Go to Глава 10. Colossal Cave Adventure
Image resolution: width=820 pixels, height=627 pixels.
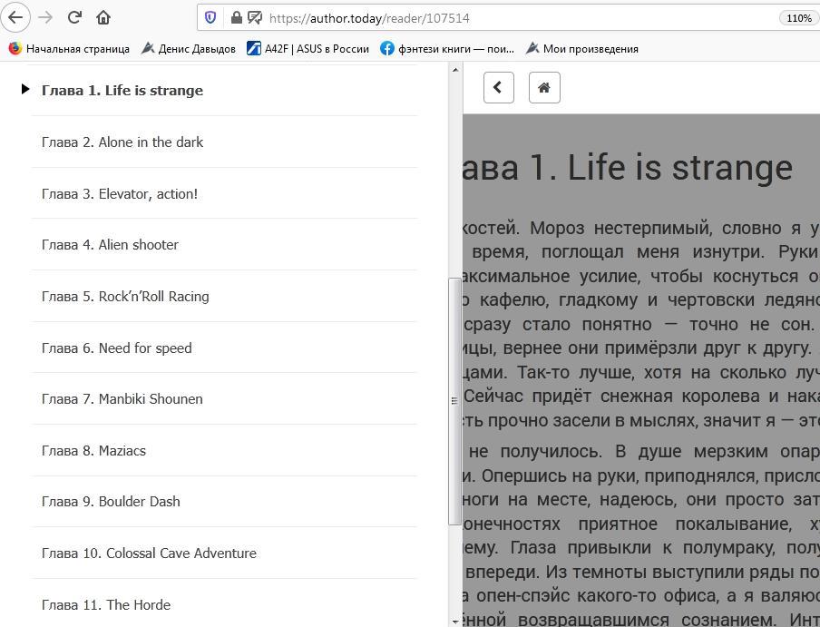tap(149, 554)
